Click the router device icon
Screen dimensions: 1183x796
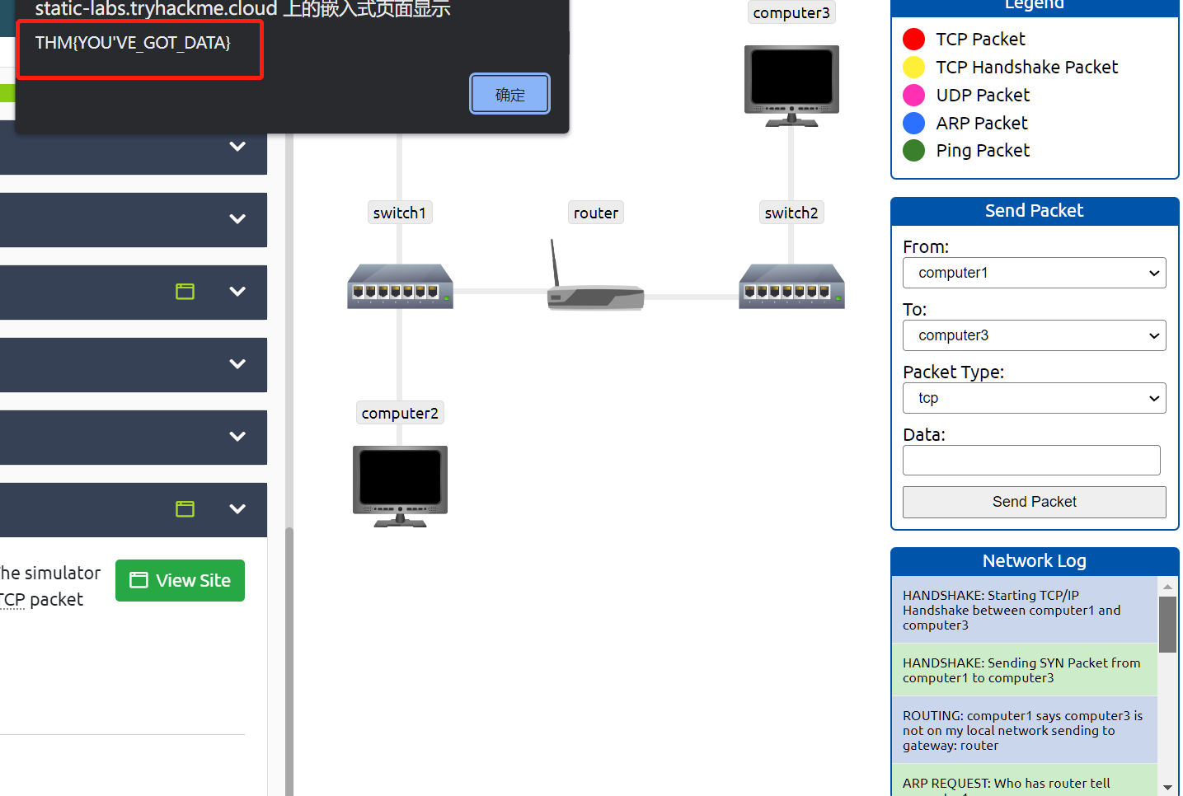(595, 293)
